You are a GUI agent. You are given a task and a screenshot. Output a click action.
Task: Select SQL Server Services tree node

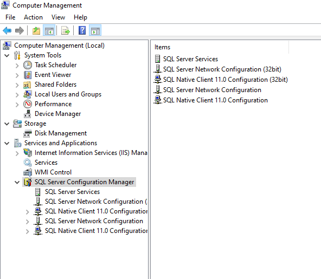[72, 192]
